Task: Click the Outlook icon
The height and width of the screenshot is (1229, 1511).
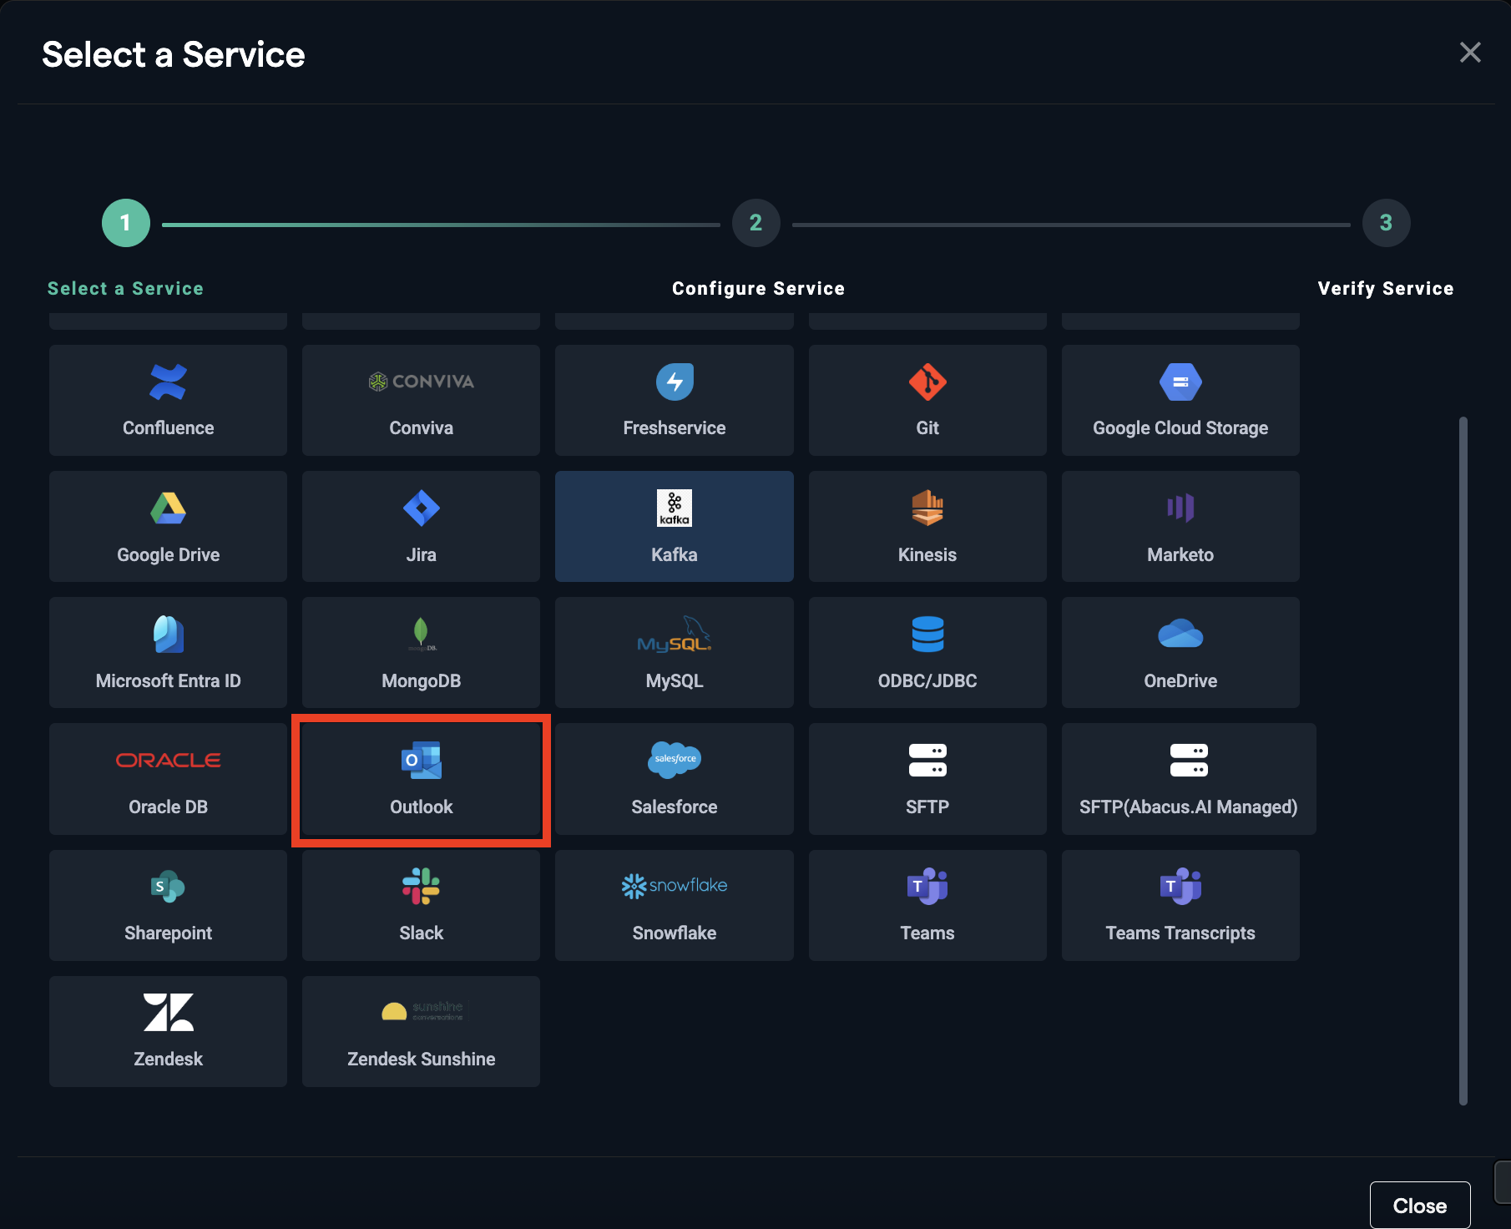Action: [x=421, y=760]
